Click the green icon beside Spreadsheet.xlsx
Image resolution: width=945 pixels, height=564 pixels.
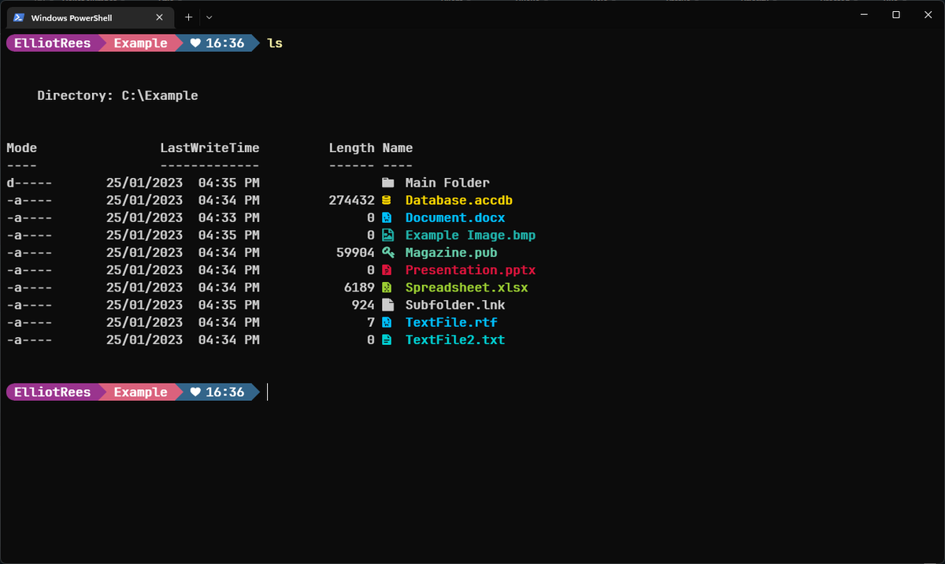click(387, 288)
